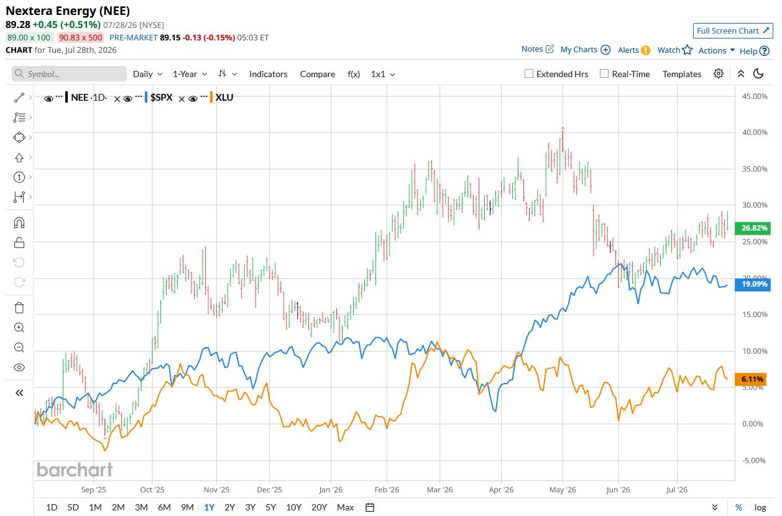Screen dimensions: 782x516
Task: Open chart settings gear icon
Action: coord(719,73)
